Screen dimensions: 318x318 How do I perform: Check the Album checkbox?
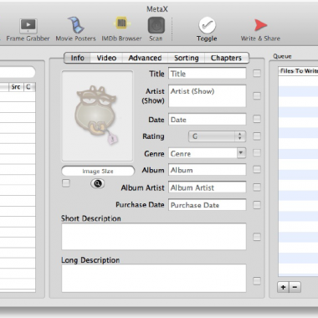pyautogui.click(x=257, y=170)
